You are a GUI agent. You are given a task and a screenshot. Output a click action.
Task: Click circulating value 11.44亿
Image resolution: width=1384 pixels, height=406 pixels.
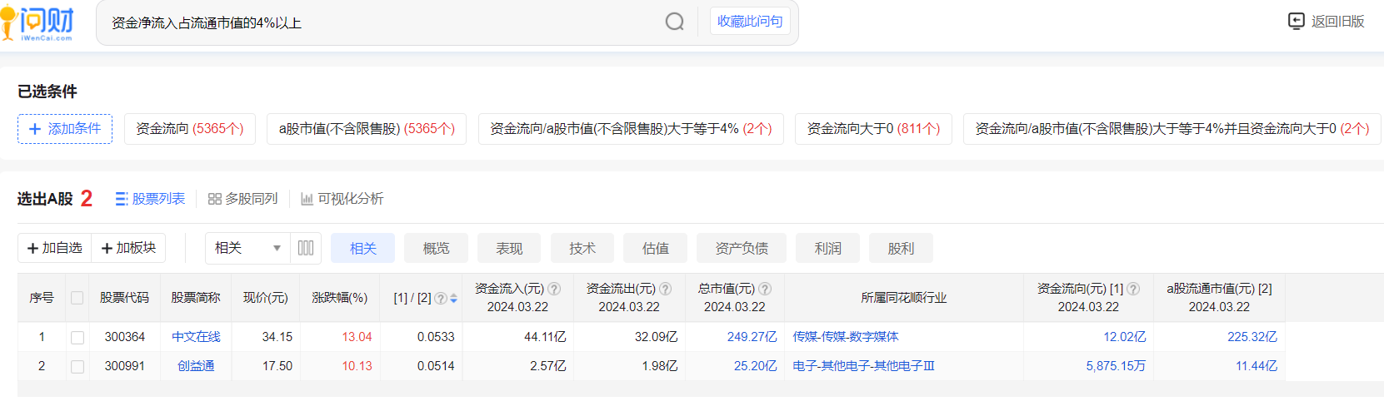point(1256,366)
